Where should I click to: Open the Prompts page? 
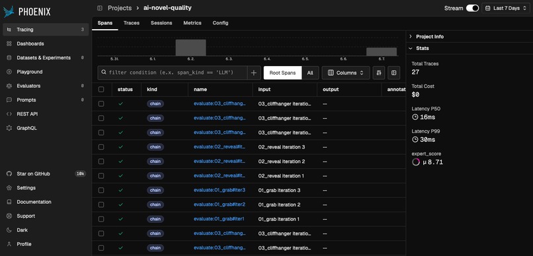[x=46, y=100]
